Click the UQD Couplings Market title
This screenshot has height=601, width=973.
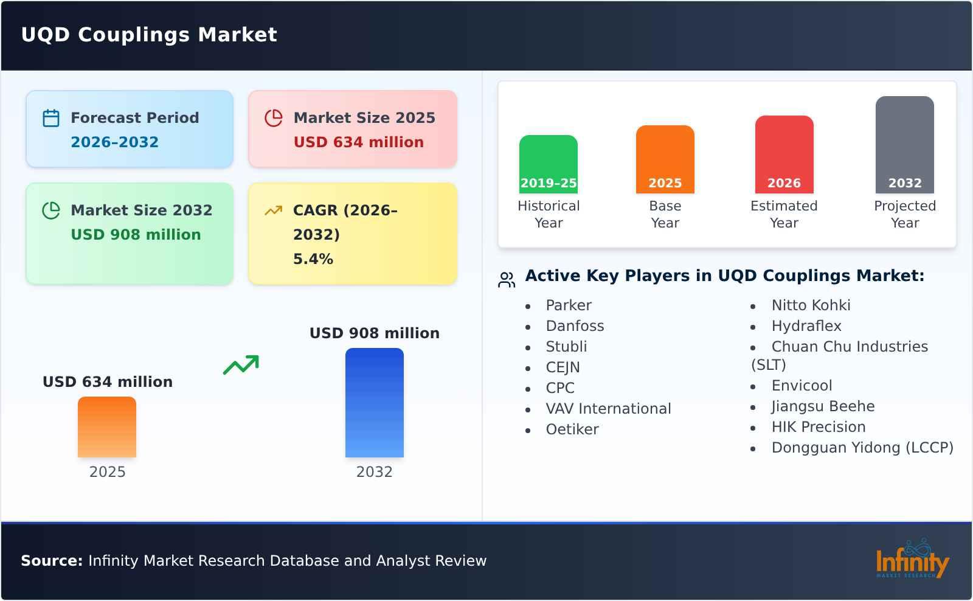click(x=149, y=35)
